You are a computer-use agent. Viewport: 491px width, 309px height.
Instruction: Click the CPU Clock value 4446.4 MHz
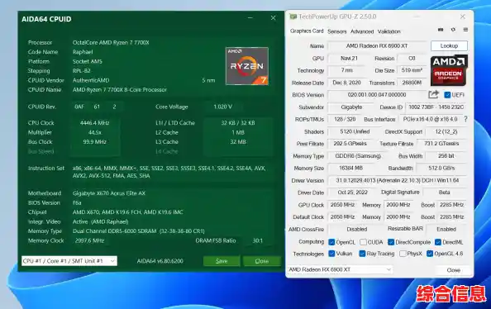tap(94, 123)
